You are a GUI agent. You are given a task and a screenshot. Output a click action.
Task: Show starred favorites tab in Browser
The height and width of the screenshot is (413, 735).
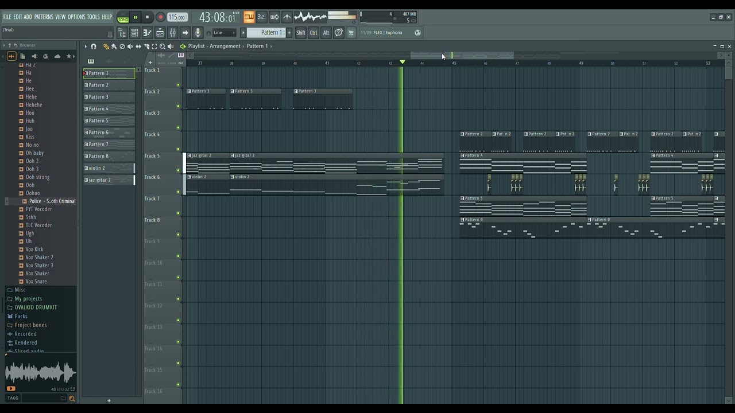[69, 56]
